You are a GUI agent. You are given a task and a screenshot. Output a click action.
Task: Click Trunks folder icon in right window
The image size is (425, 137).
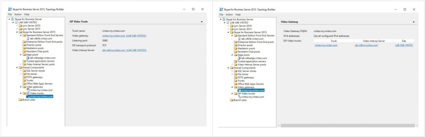235,81
